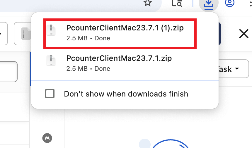This screenshot has width=252, height=148.
Task: Click the page search icon beside the star
Action: pos(177,3)
